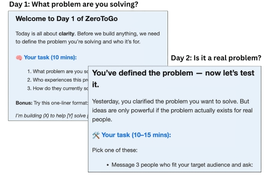Viewport: 268px width, 179px height.
Task: Click list item 3 'How do they currently'
Action: point(58,88)
